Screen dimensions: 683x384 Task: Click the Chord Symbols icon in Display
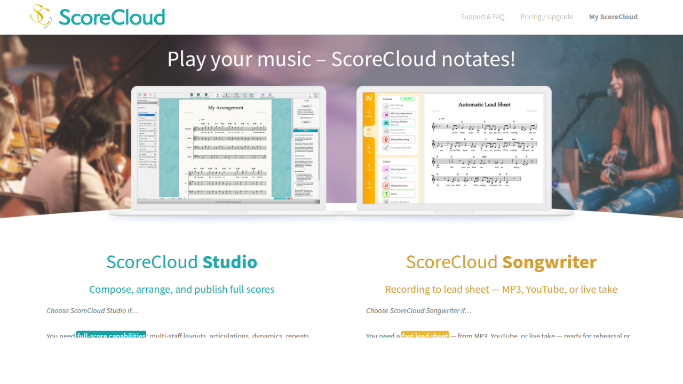click(386, 169)
